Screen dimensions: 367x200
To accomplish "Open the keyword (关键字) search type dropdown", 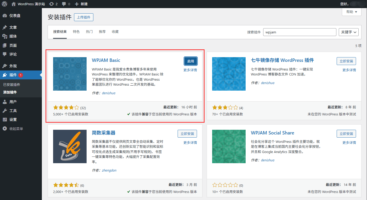I will pyautogui.click(x=348, y=32).
